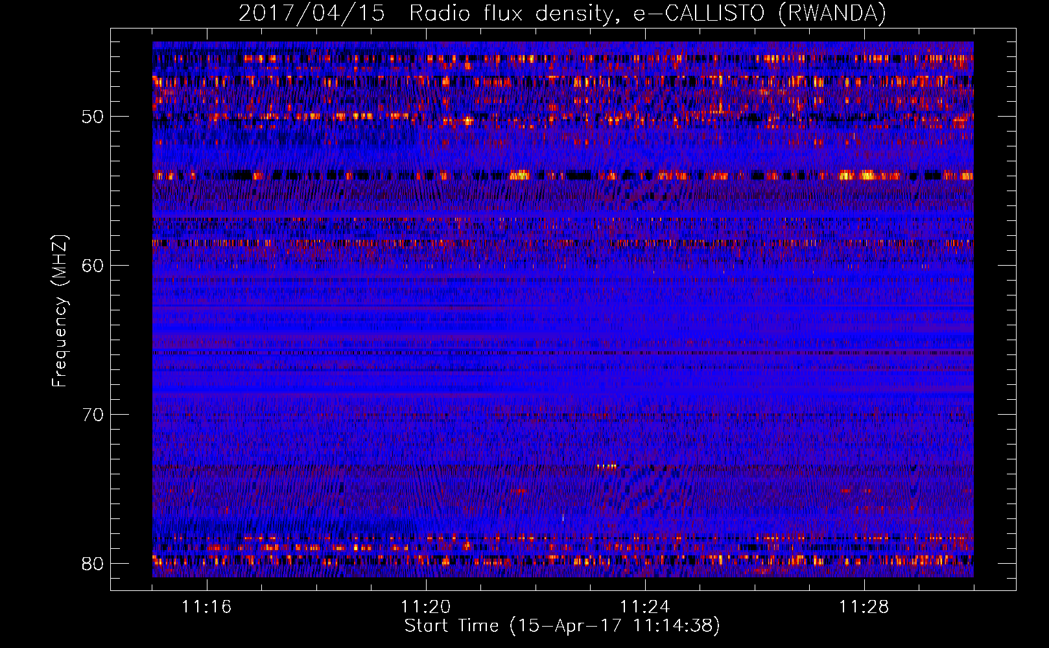Image resolution: width=1049 pixels, height=648 pixels.
Task: Click the 11:20 time tick label
Action: tap(426, 607)
